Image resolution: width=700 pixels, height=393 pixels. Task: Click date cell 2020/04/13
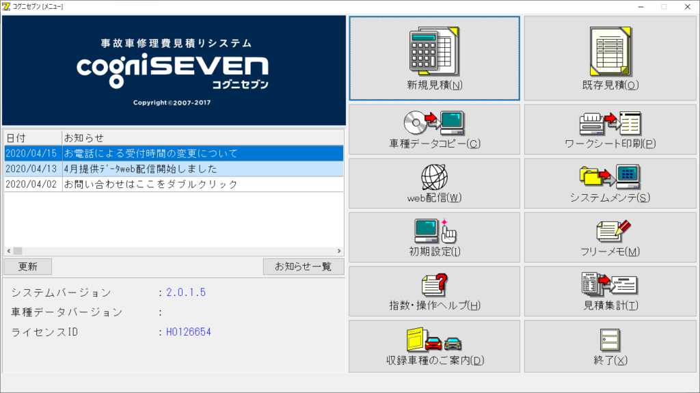[31, 169]
